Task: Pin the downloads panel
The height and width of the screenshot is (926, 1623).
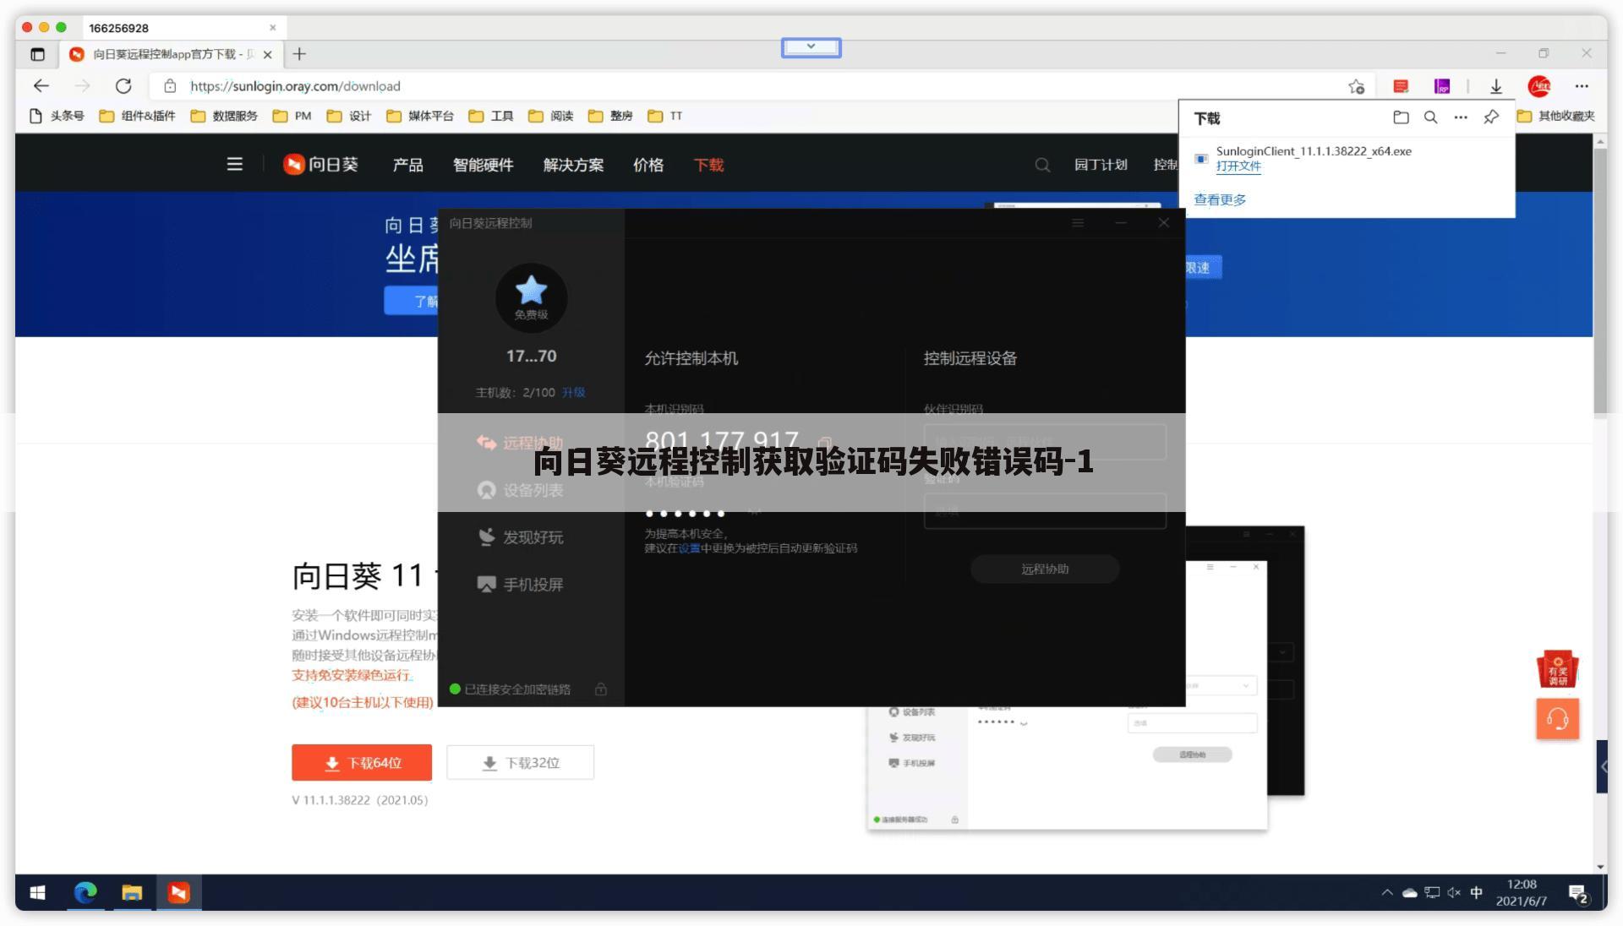Action: (x=1491, y=117)
